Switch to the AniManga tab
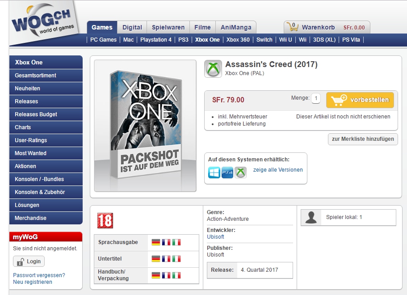 (x=236, y=27)
